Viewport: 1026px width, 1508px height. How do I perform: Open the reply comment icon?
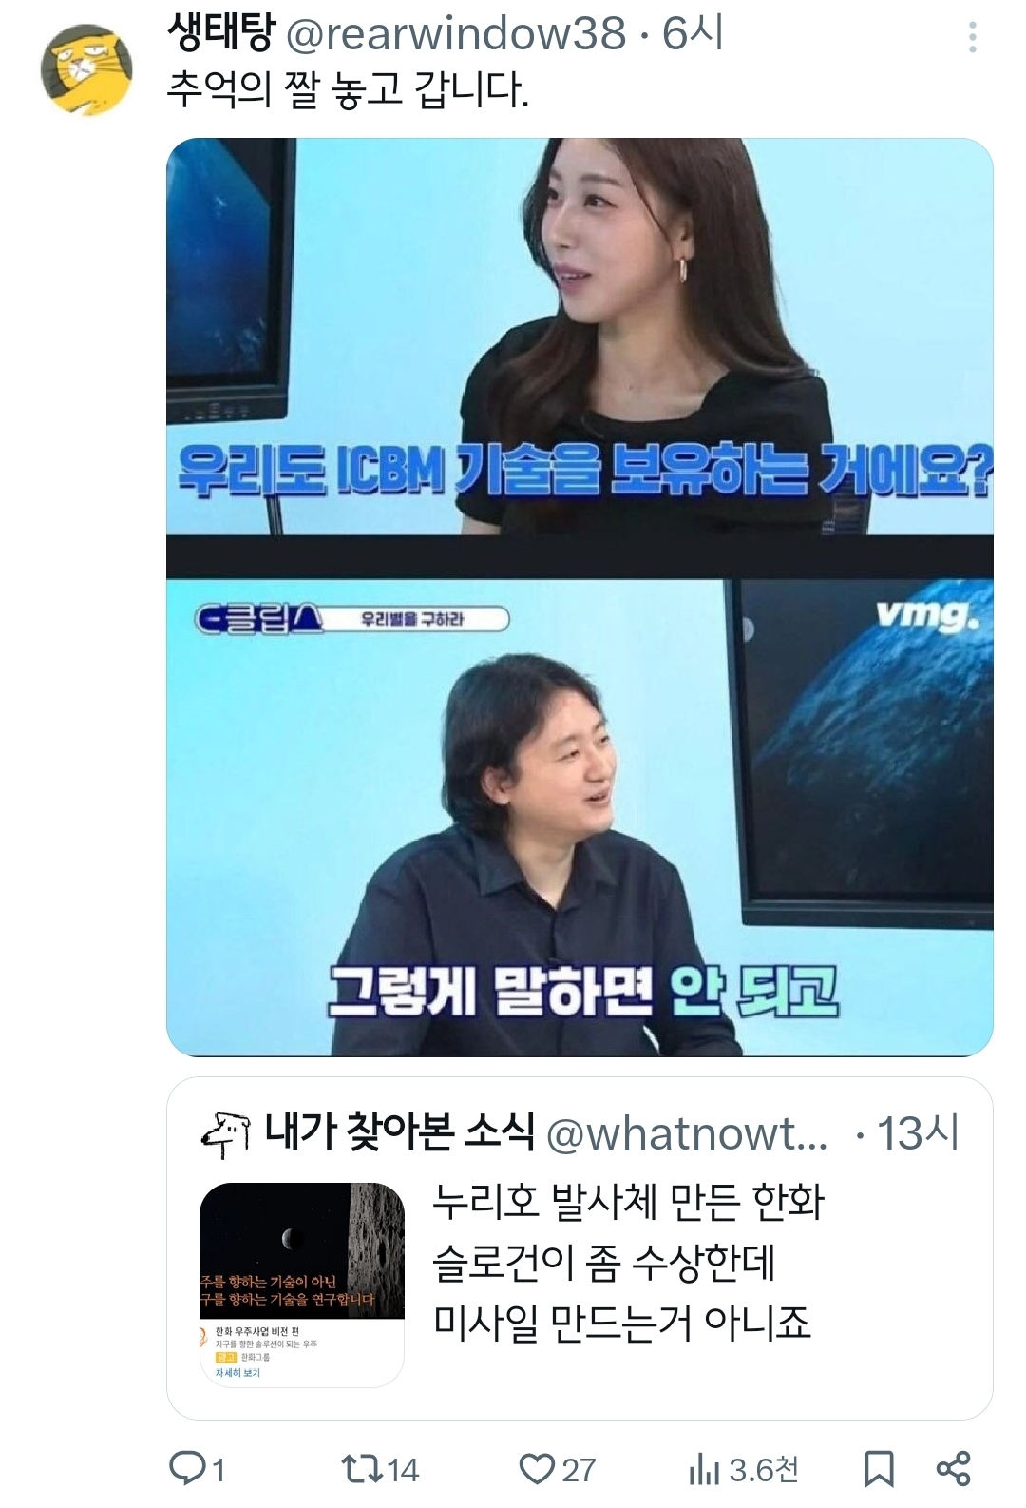[x=186, y=1469]
